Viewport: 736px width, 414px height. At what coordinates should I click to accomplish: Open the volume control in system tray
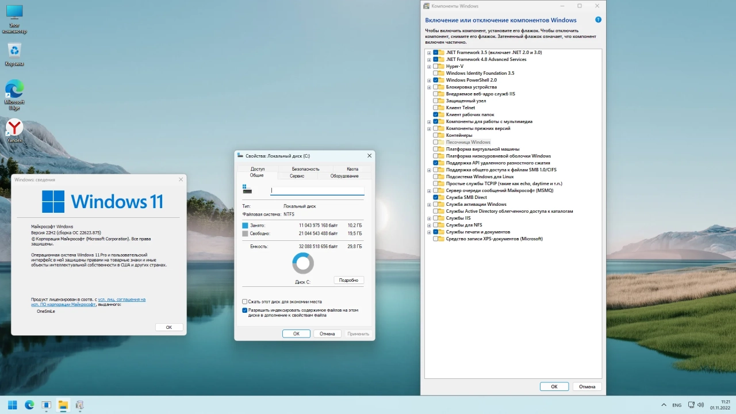[701, 405]
